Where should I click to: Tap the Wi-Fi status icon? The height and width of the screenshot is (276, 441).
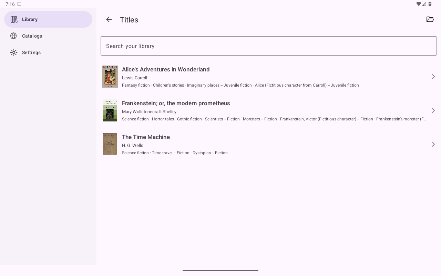click(x=419, y=4)
